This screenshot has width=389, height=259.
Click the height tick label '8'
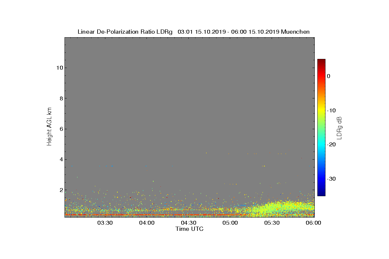pos(61,98)
